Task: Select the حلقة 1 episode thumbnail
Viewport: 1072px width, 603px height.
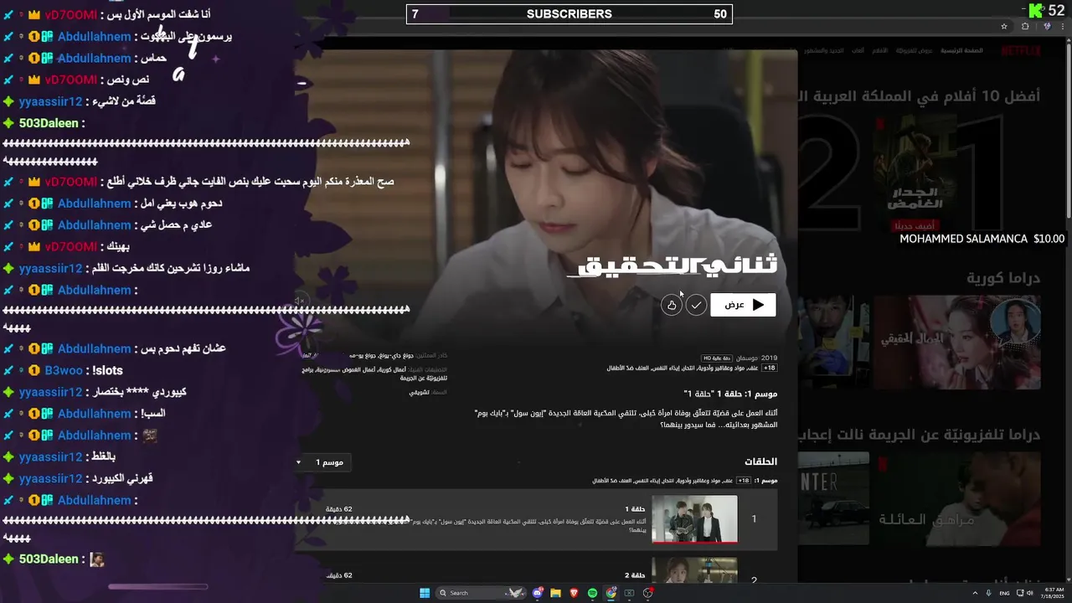Action: pyautogui.click(x=694, y=519)
